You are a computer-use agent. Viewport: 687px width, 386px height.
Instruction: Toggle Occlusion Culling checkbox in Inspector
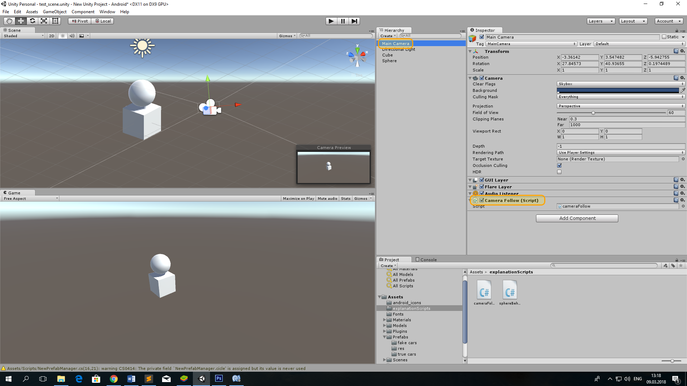[x=559, y=165]
